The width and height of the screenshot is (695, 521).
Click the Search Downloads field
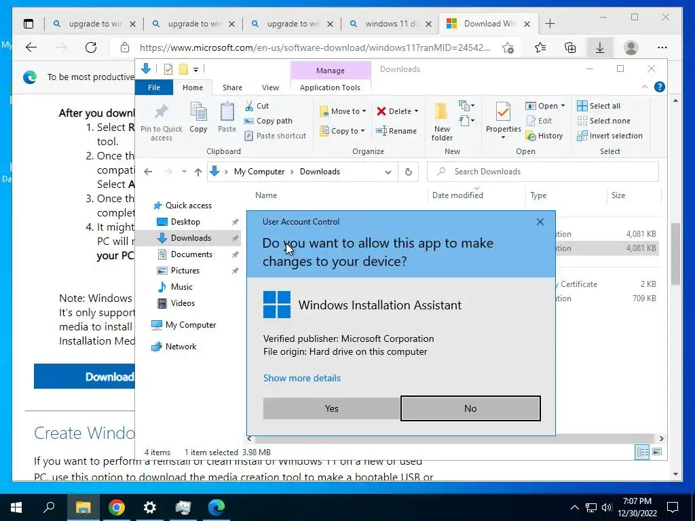(542, 172)
